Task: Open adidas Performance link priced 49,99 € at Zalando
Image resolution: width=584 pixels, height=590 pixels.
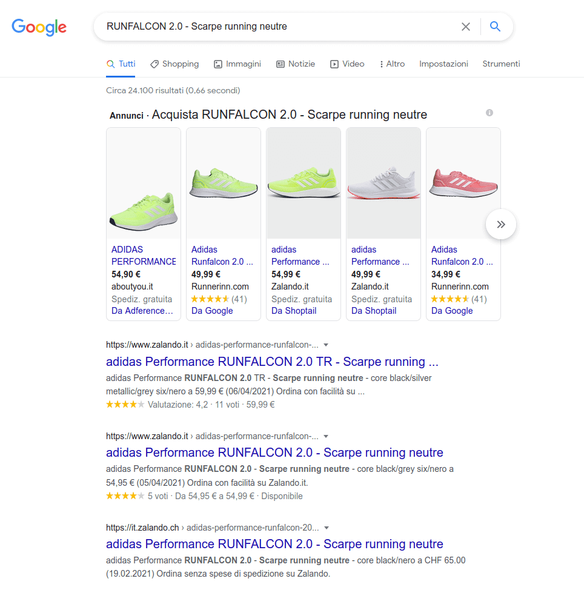Action: [x=380, y=256]
